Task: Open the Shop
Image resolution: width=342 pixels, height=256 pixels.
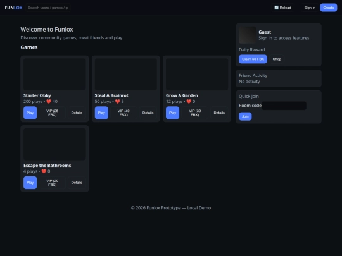Action: 277,59
